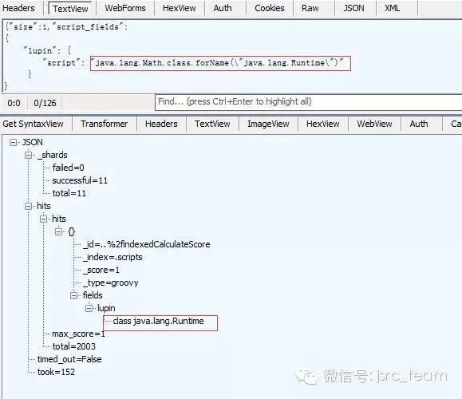The height and width of the screenshot is (399, 462).
Task: Select the fields tree label
Action: 93,295
